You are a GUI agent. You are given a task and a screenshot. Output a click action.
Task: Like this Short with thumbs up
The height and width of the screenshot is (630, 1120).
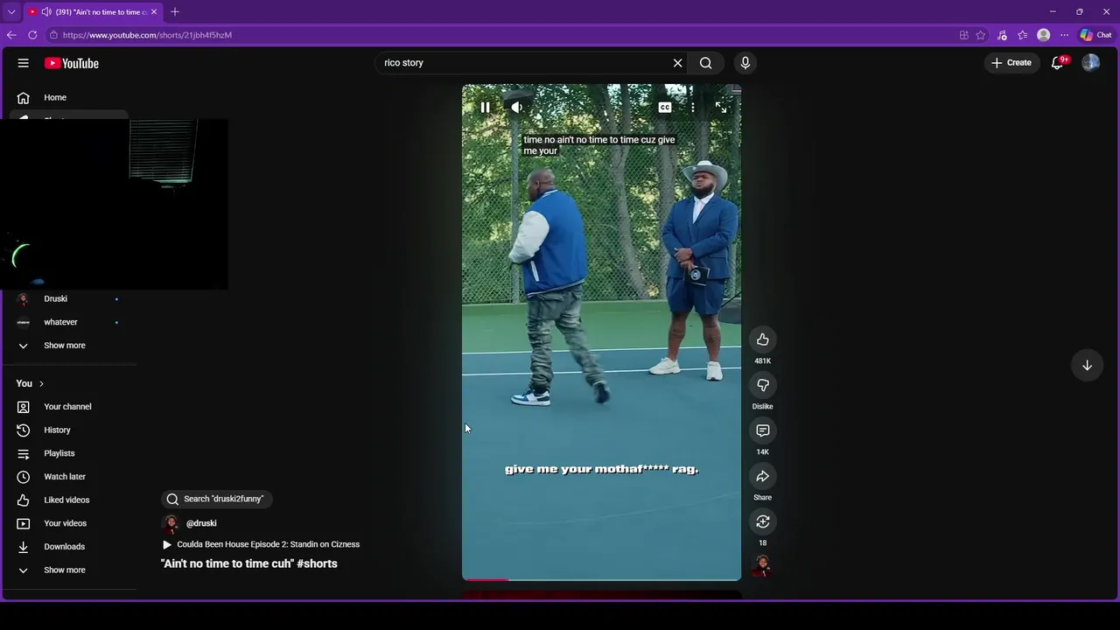763,339
